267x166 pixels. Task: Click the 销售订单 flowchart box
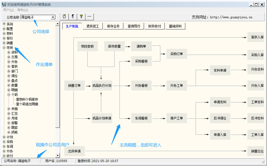pos(74,86)
